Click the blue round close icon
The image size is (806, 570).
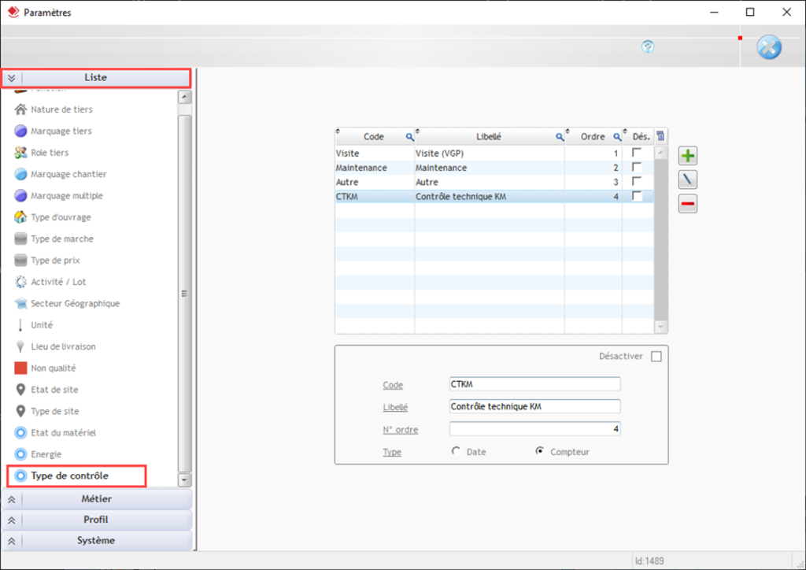tap(768, 48)
